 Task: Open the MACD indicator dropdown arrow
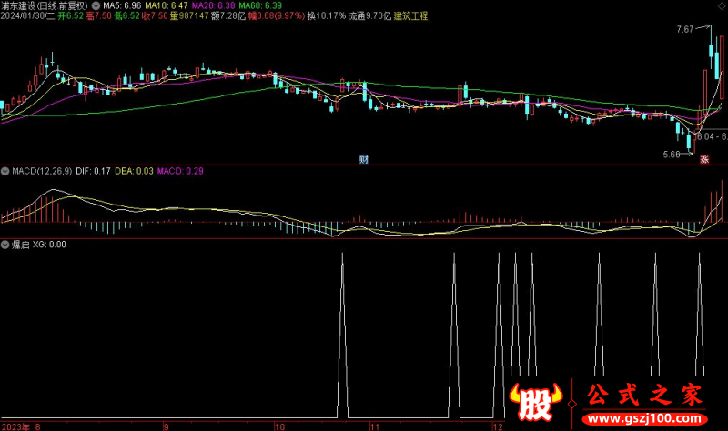click(x=5, y=170)
